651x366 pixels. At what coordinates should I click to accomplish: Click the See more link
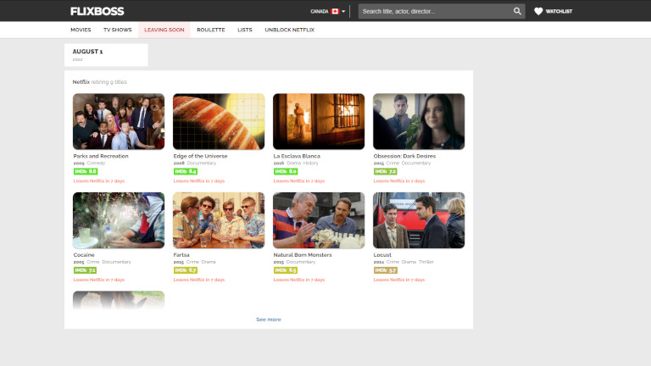(x=268, y=319)
